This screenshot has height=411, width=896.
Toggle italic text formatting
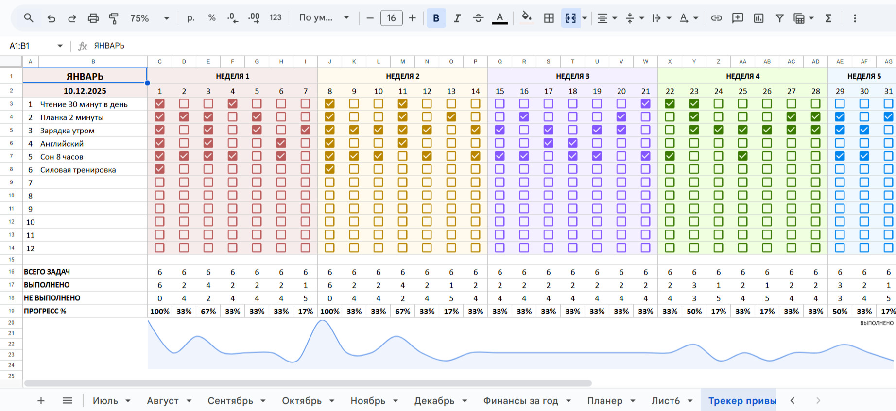pyautogui.click(x=457, y=18)
